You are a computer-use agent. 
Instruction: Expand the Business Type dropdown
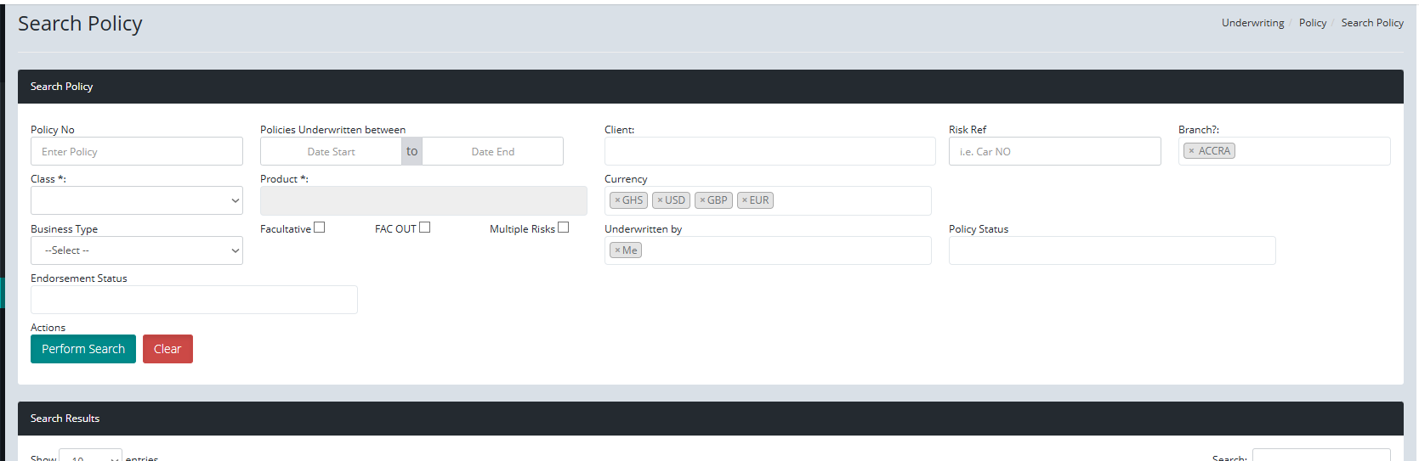pos(136,250)
